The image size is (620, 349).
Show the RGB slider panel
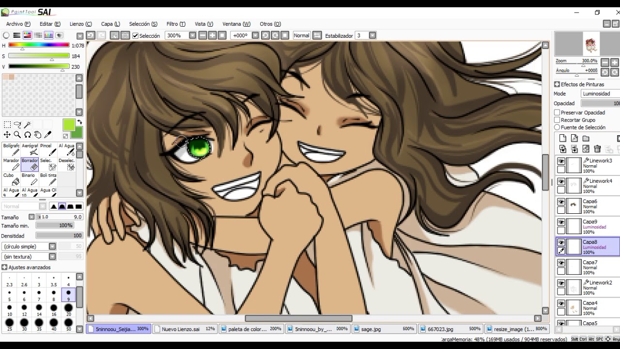(x=17, y=35)
